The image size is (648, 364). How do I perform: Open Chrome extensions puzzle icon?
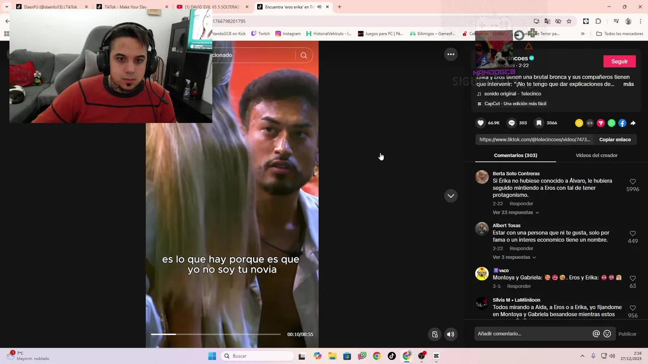(x=598, y=21)
